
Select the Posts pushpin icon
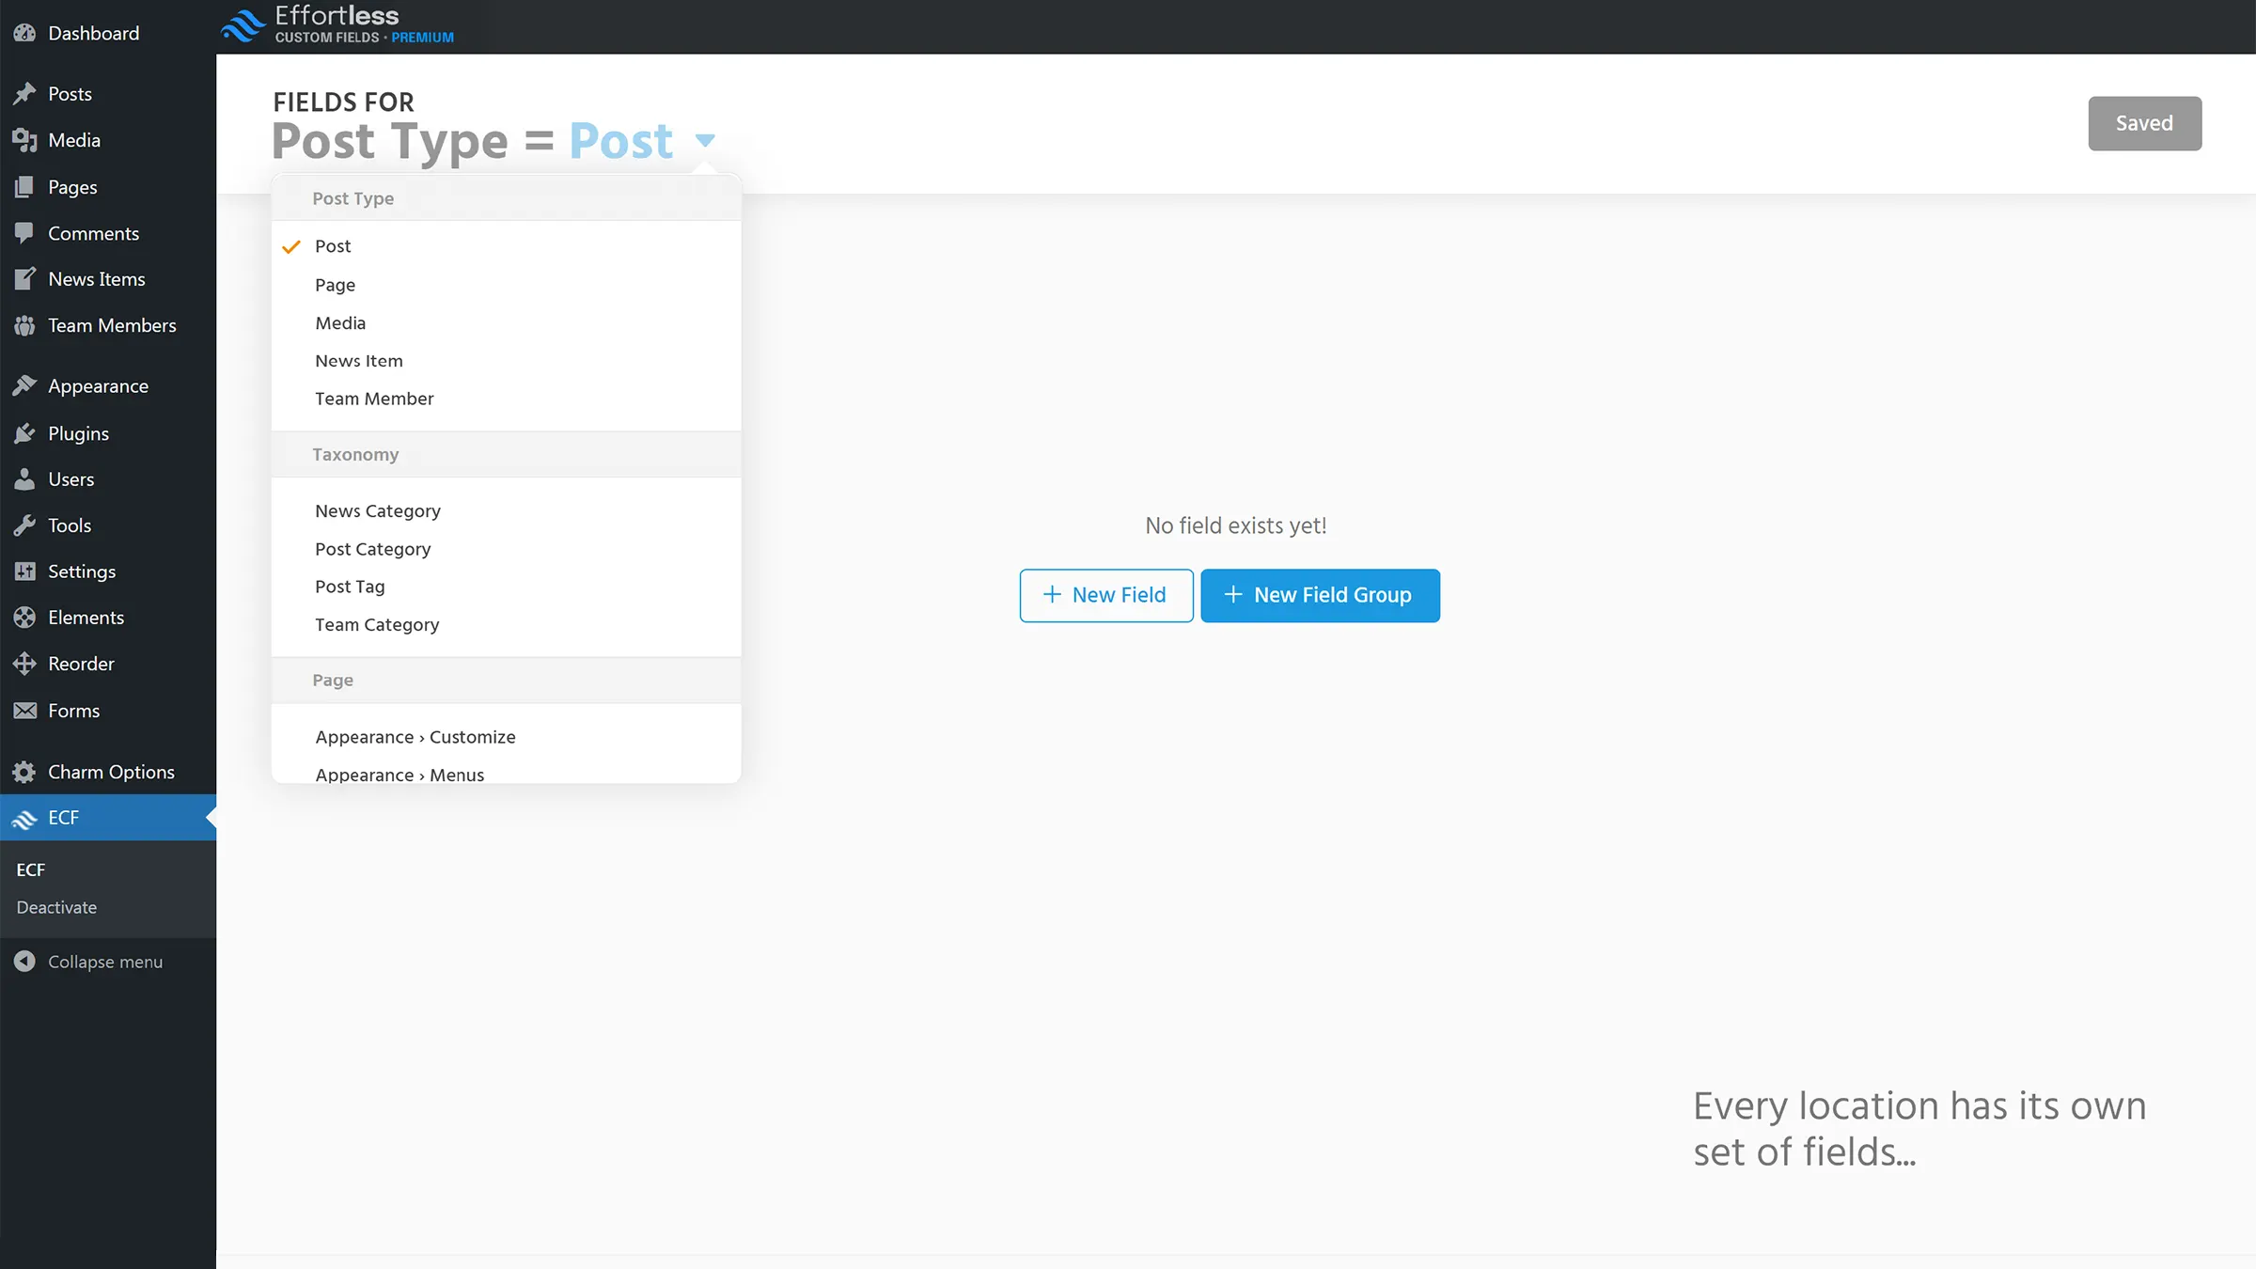[25, 93]
